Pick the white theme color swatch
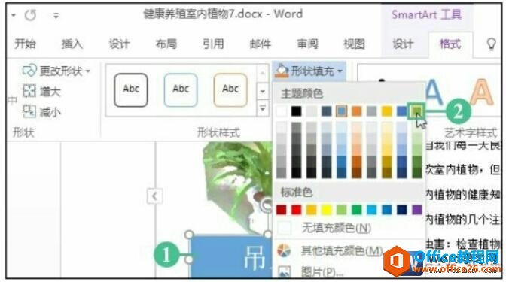 (282, 111)
